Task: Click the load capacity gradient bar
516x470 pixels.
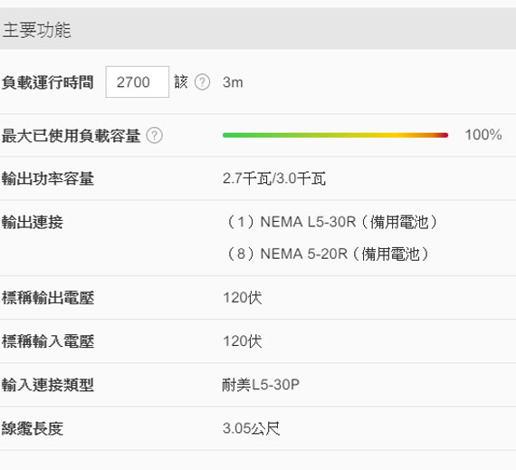Action: click(x=335, y=135)
